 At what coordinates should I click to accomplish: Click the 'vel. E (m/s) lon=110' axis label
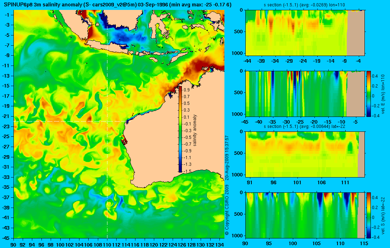(383, 94)
